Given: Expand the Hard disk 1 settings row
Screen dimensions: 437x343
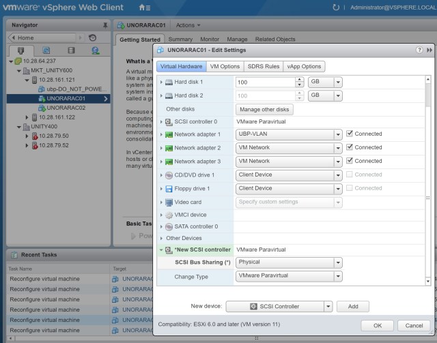Looking at the screenshot, I should (162, 83).
